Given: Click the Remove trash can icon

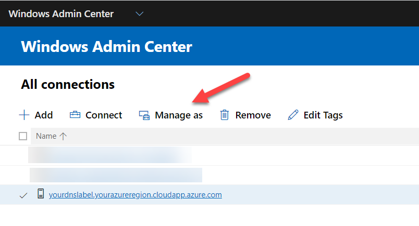Looking at the screenshot, I should 225,115.
